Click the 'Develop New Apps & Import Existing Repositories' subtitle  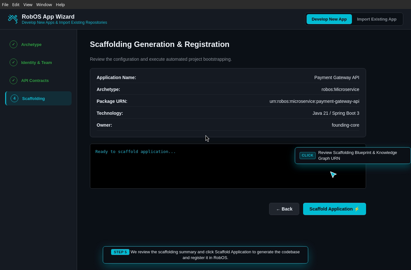64,22
